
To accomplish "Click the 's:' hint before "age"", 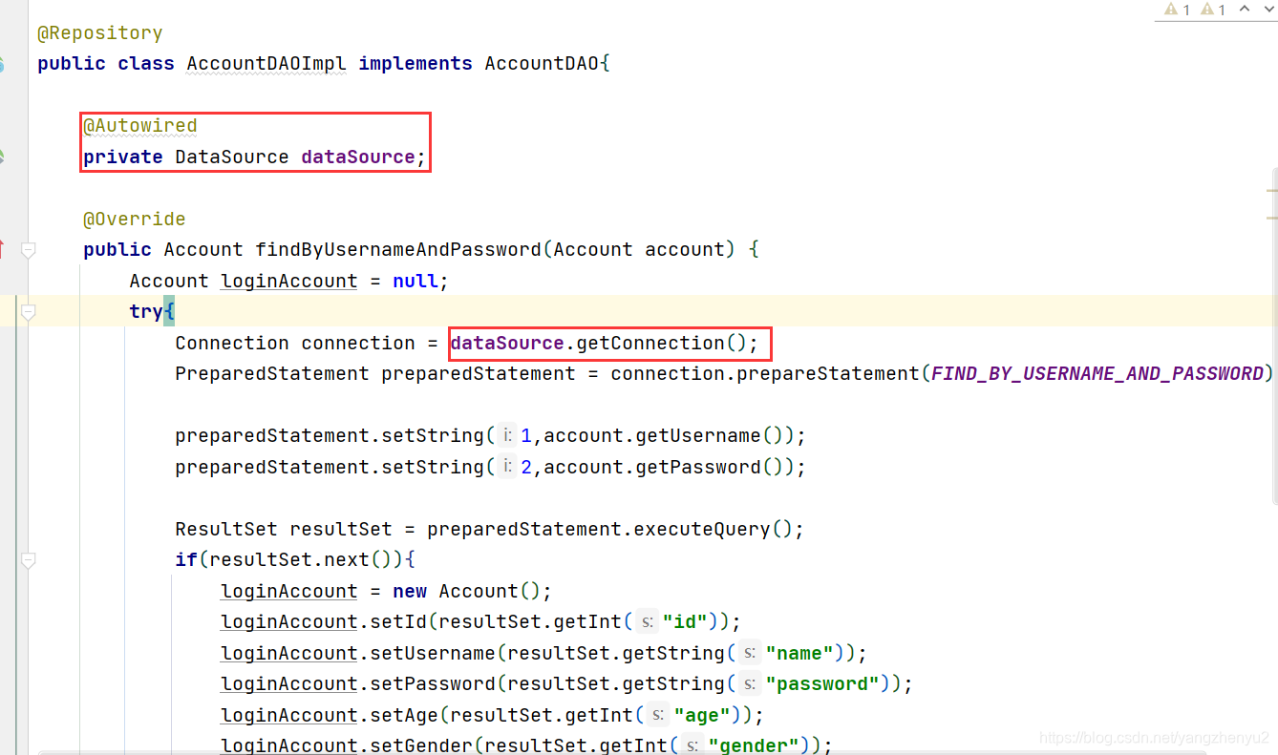I will click(x=658, y=715).
